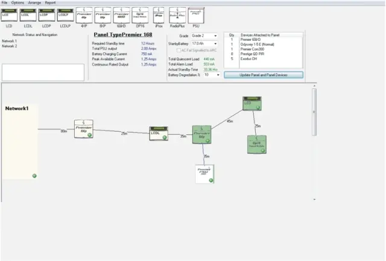The width and height of the screenshot is (386, 261).
Task: Open the Arrange menu
Action: [x=34, y=2]
